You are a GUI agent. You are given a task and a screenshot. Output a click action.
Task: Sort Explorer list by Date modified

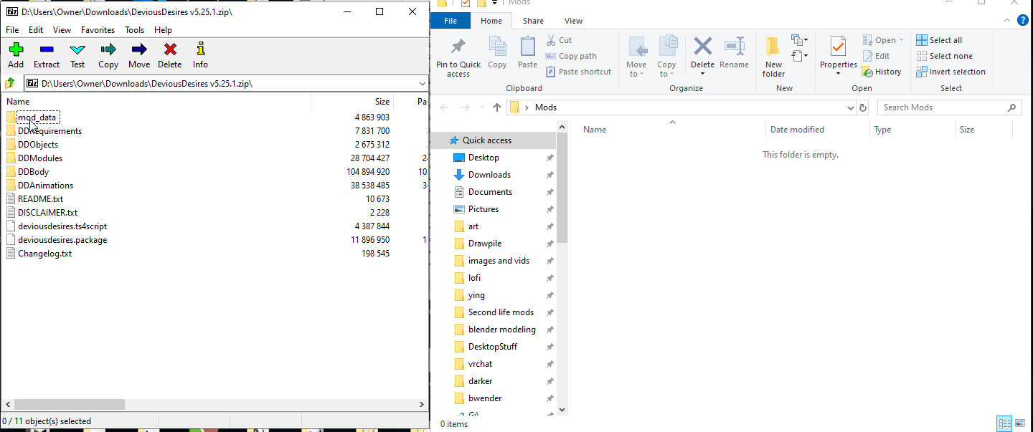tap(817, 130)
